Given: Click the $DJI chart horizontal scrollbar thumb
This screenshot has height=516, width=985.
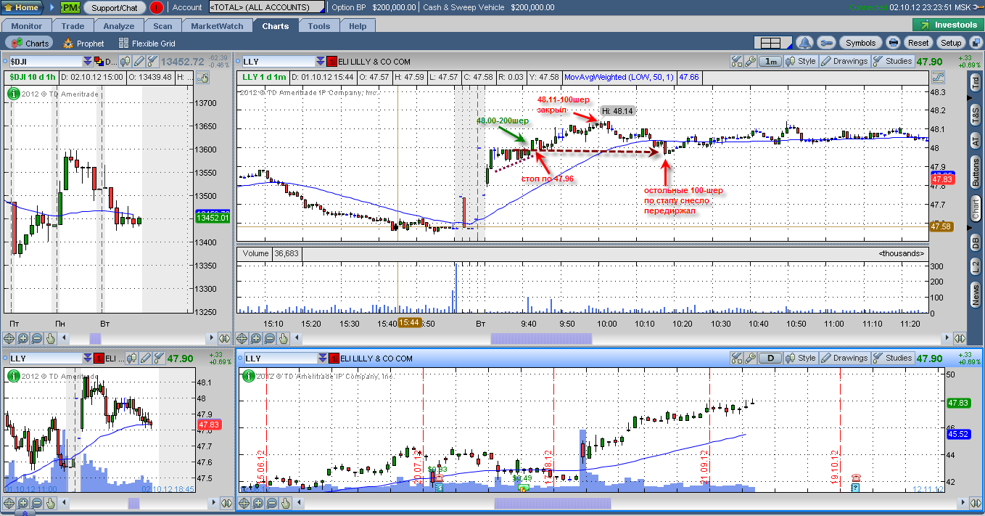Looking at the screenshot, I should tap(95, 338).
